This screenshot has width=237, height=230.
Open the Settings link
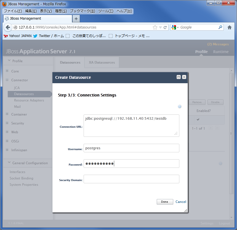pos(207,223)
